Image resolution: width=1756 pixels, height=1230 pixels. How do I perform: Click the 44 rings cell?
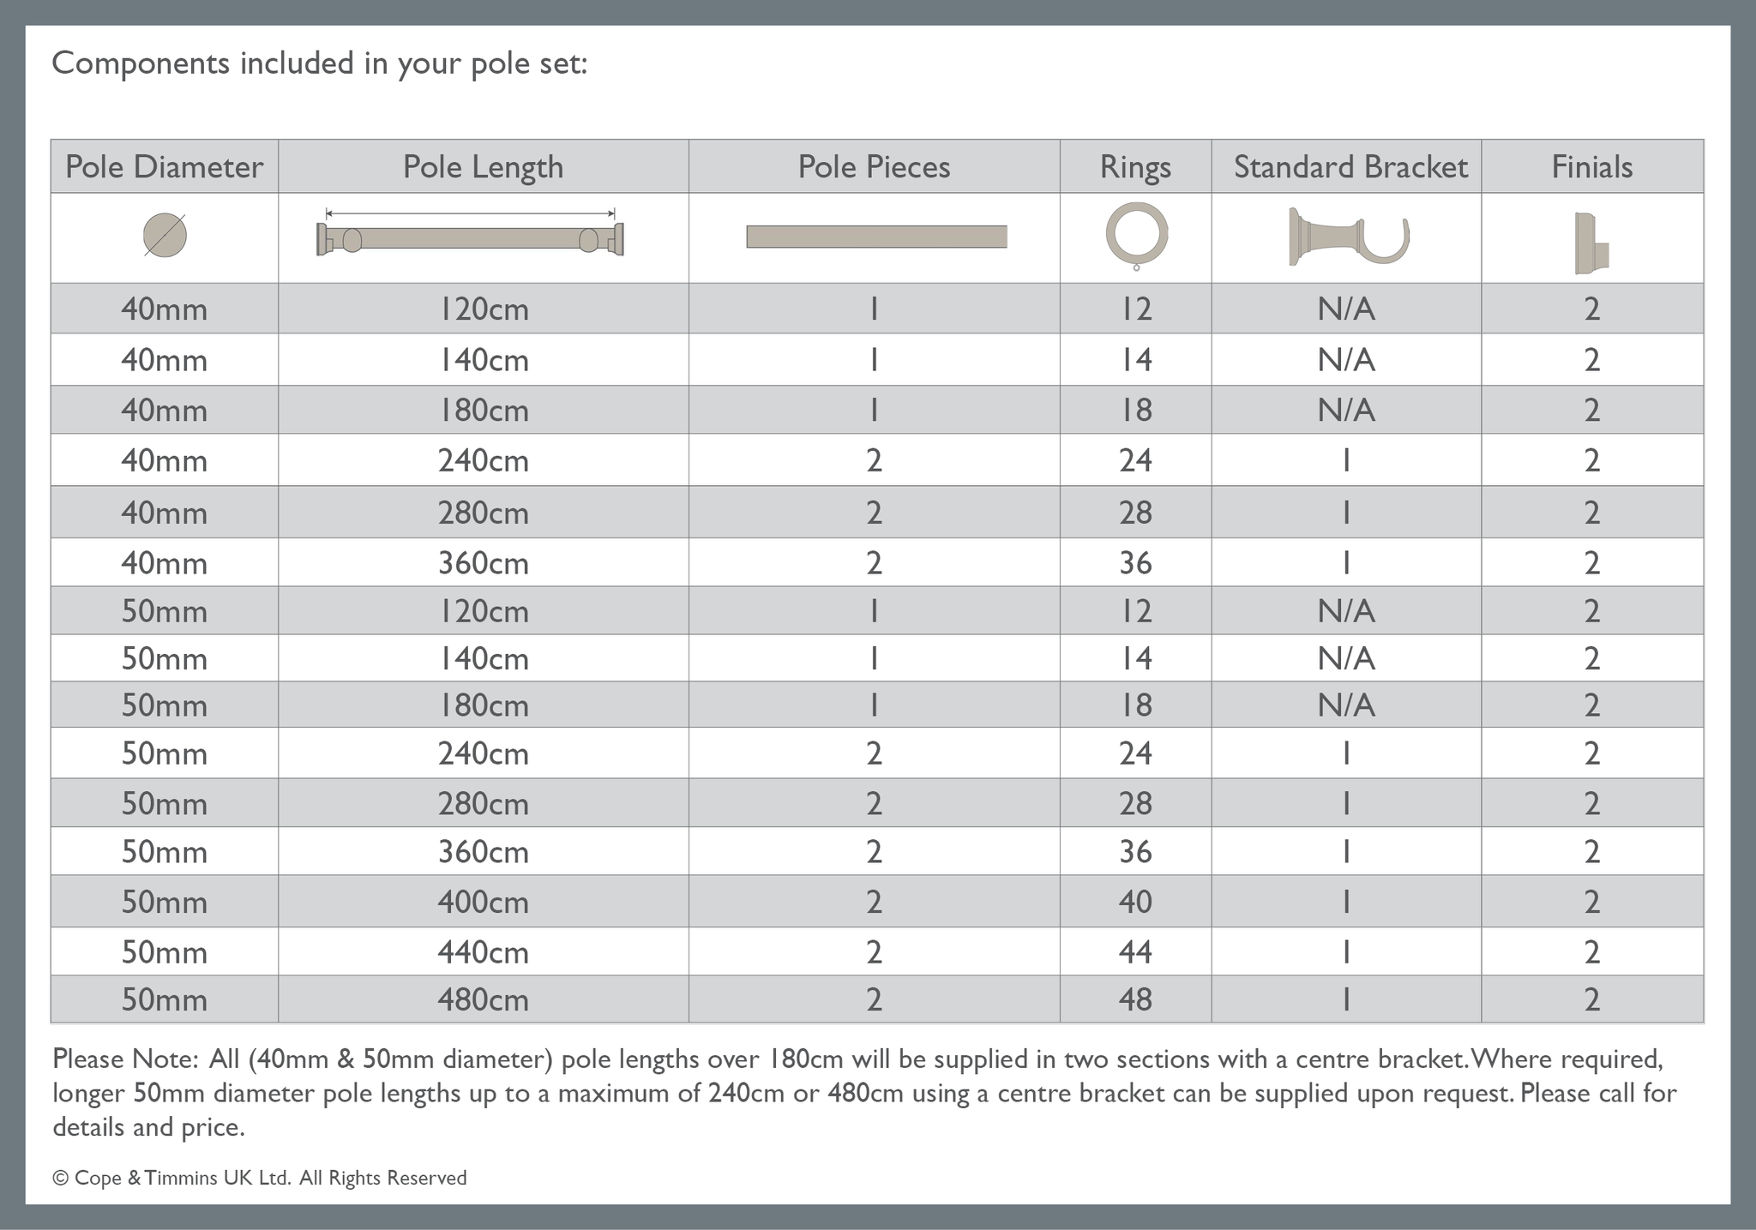click(x=1135, y=952)
